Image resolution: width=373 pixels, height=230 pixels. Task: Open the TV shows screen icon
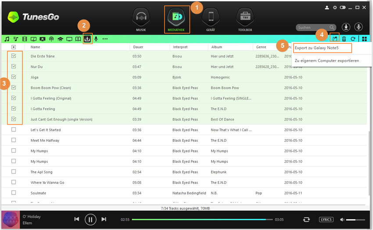(69, 39)
